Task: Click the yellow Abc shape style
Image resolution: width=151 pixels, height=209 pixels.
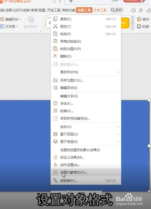Action: point(125,23)
